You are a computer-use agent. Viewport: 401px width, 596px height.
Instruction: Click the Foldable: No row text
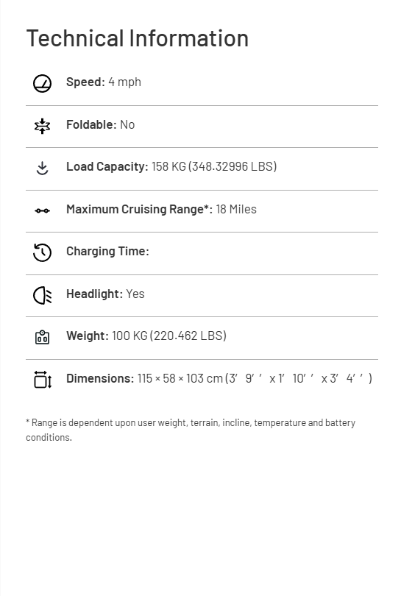(100, 124)
